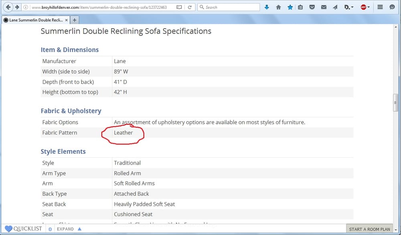Open the Firefox downloads arrow
This screenshot has height=235, width=401.
pyautogui.click(x=267, y=7)
